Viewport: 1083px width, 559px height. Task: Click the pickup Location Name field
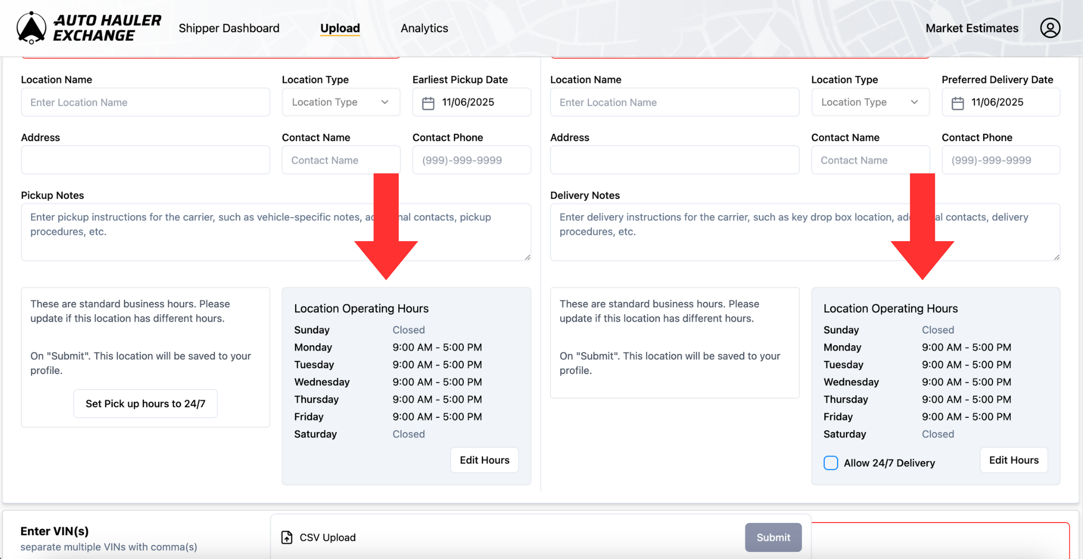(145, 102)
